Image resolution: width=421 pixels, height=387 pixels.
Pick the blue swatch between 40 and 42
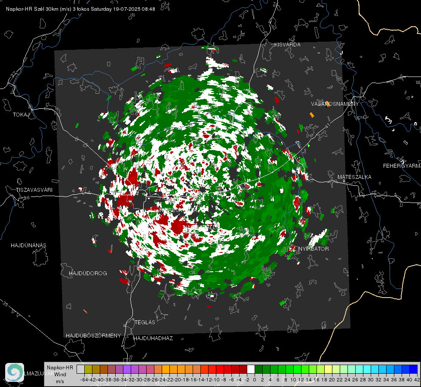click(x=414, y=369)
